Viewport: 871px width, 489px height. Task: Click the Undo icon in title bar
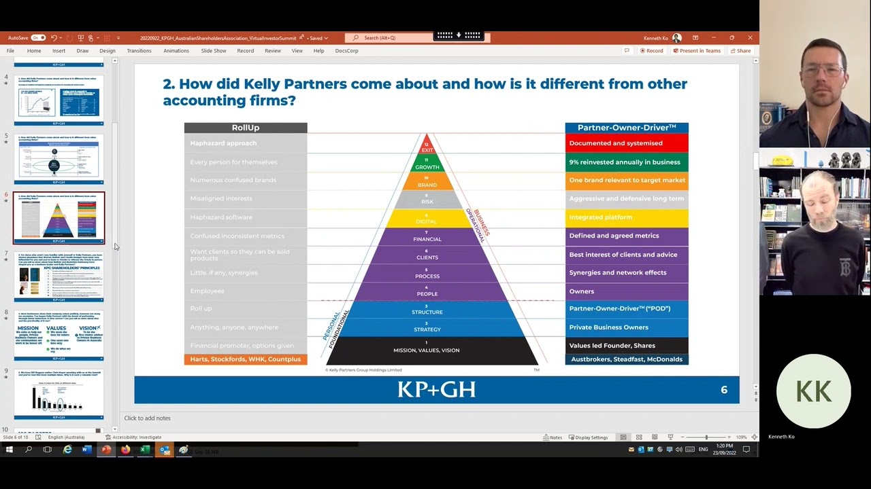point(54,38)
